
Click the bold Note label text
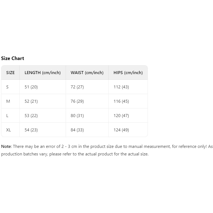6,147
